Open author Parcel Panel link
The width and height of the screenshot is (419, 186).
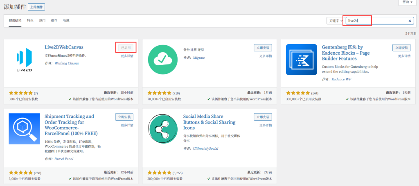pyautogui.click(x=63, y=159)
